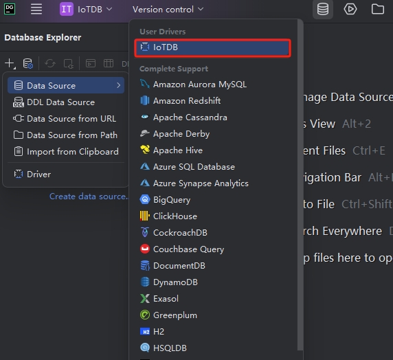Click the driver list vertical scrollbar
Image resolution: width=393 pixels, height=360 pixels.
(300, 185)
